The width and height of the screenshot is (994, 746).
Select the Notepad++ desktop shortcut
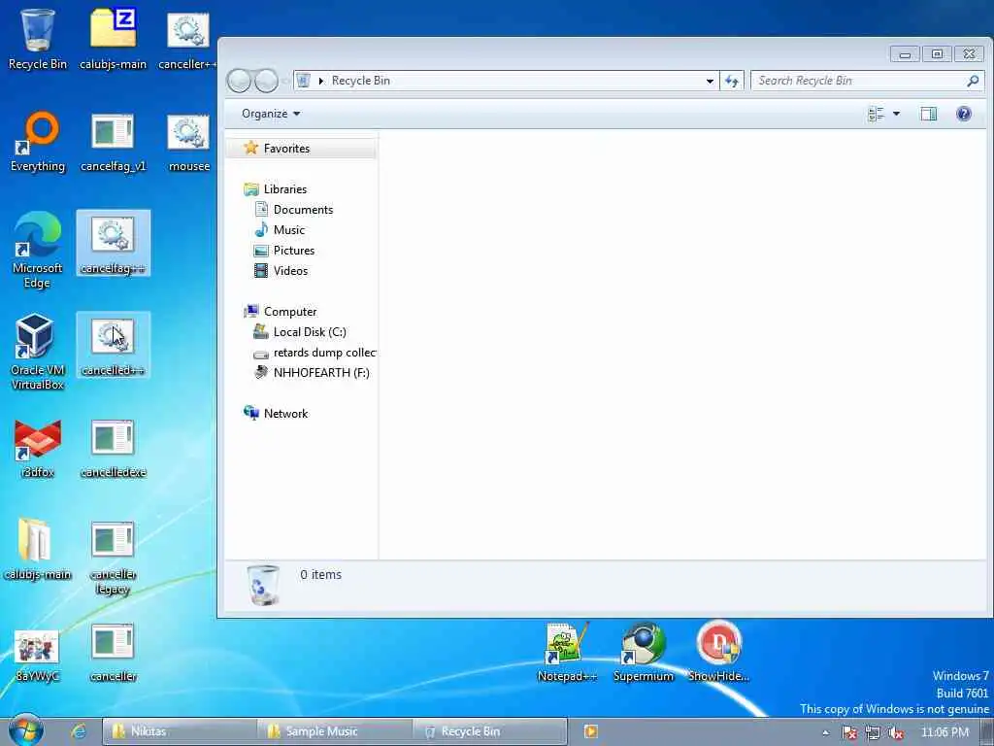[567, 654]
